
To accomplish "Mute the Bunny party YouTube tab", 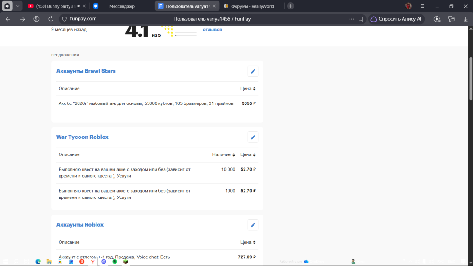I will click(x=79, y=6).
